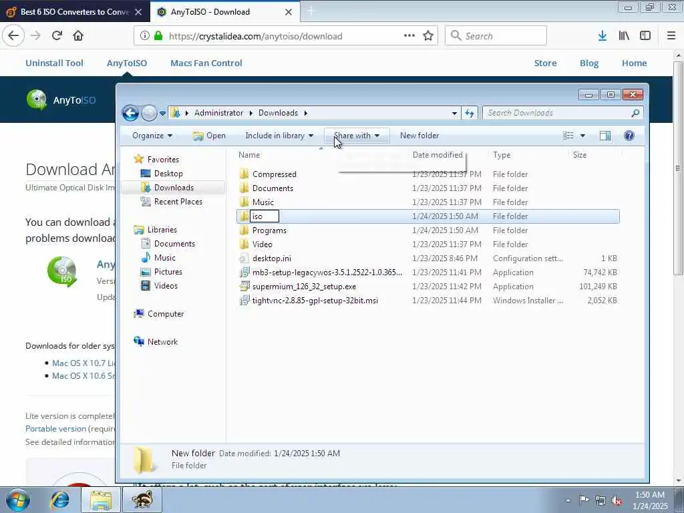Image resolution: width=684 pixels, height=513 pixels.
Task: Open recent pages dropdown next to forward arrow
Action: coord(162,114)
